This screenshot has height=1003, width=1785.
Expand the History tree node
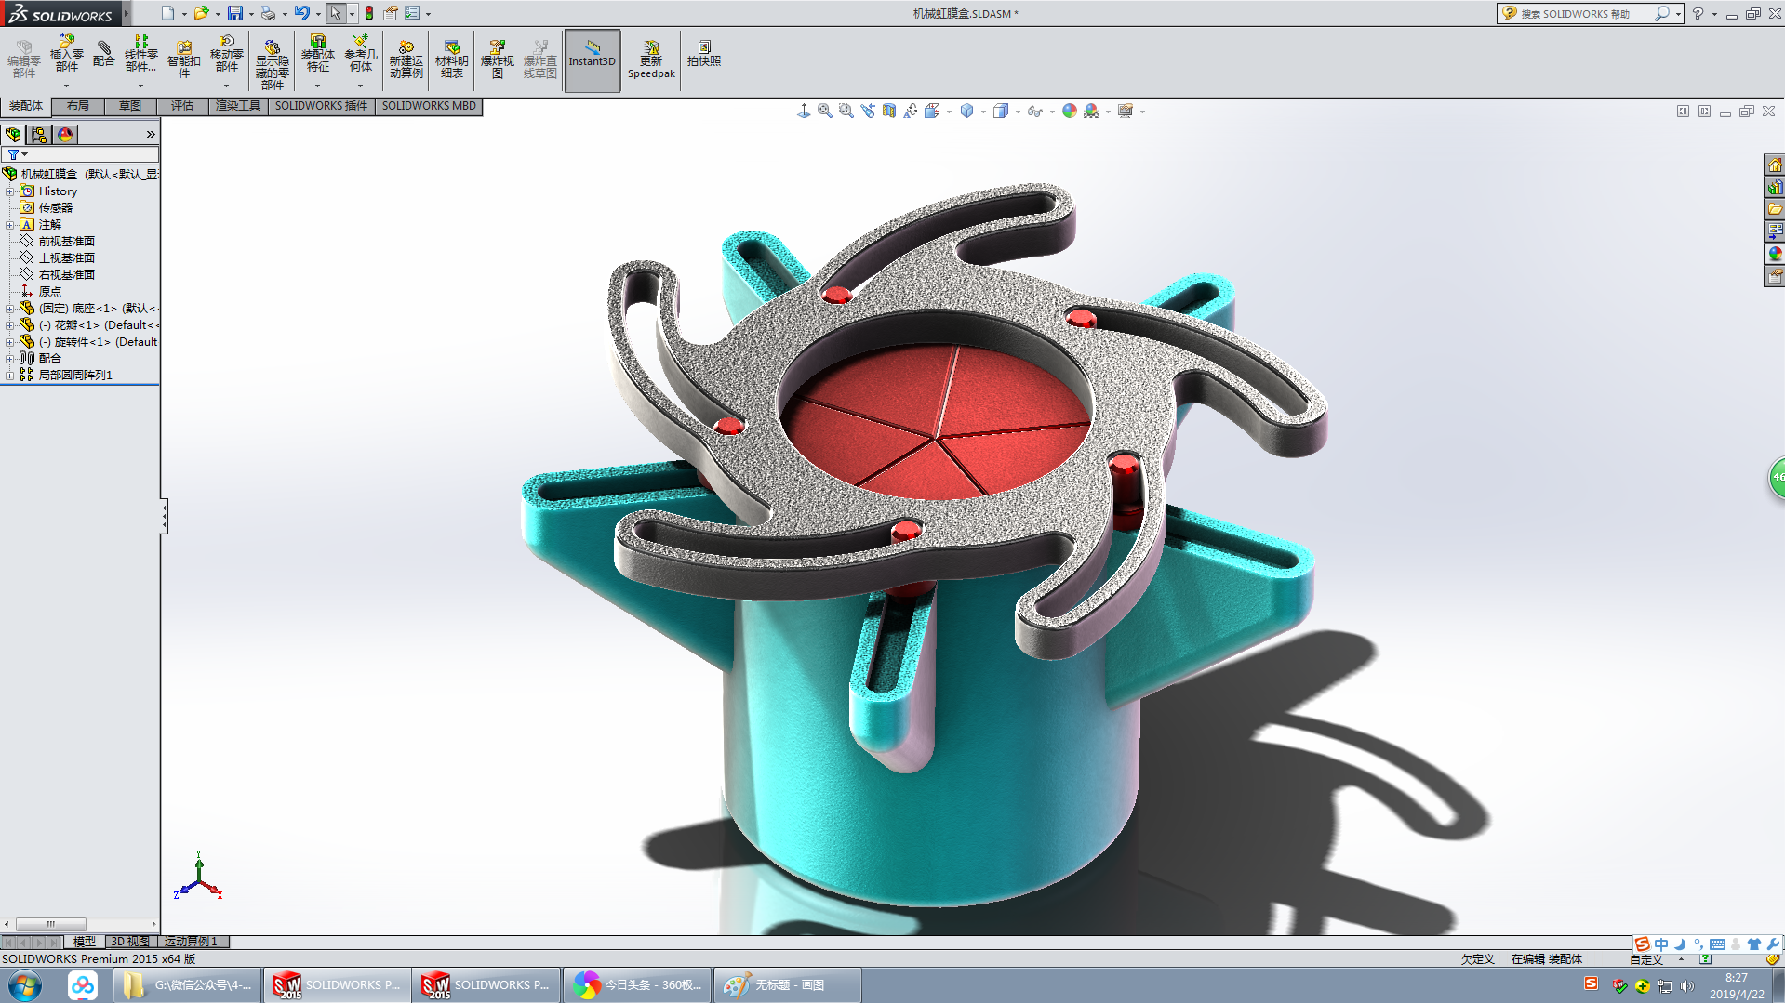coord(9,191)
